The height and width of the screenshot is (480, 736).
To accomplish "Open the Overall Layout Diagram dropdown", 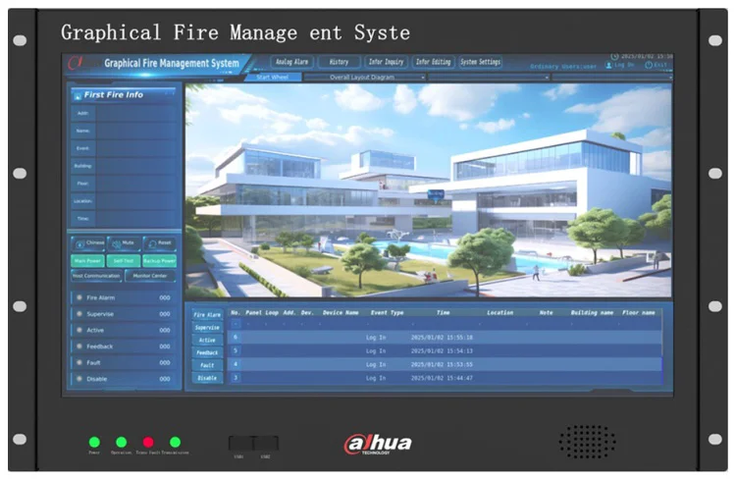I will click(365, 77).
